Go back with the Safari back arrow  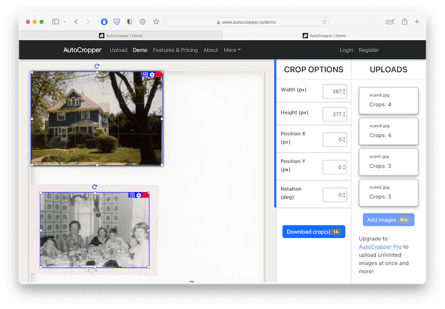(x=76, y=22)
